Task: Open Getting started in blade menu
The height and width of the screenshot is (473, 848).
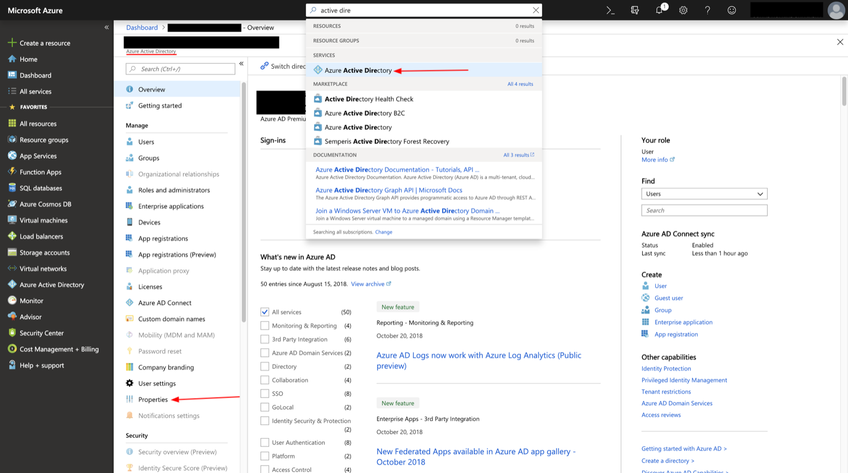Action: [x=160, y=106]
